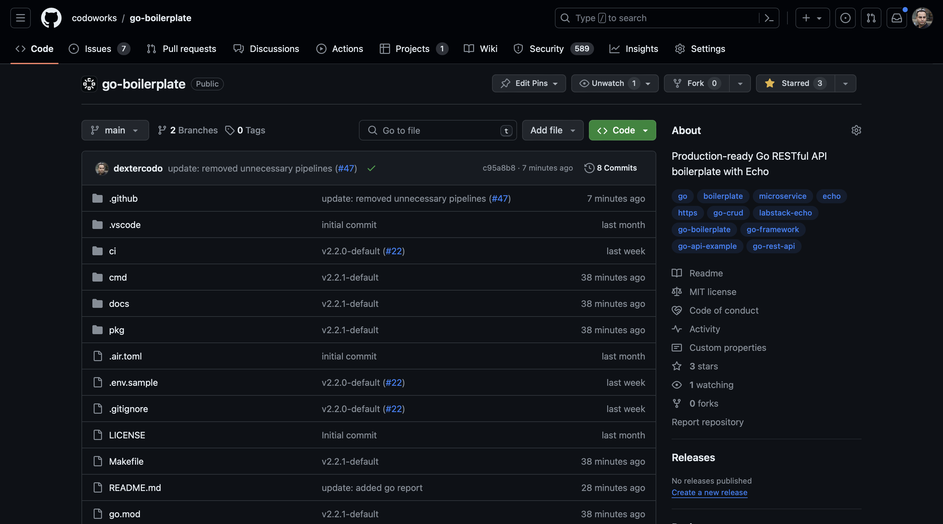Open the user profile avatar
This screenshot has height=524, width=943.
click(922, 18)
